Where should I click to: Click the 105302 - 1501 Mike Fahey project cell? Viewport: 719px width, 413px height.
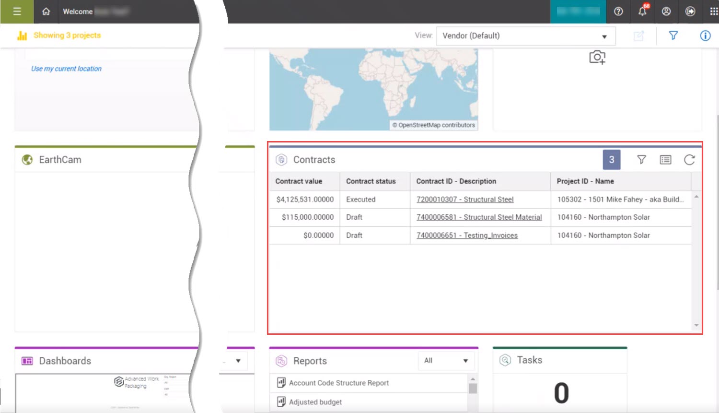tap(620, 200)
